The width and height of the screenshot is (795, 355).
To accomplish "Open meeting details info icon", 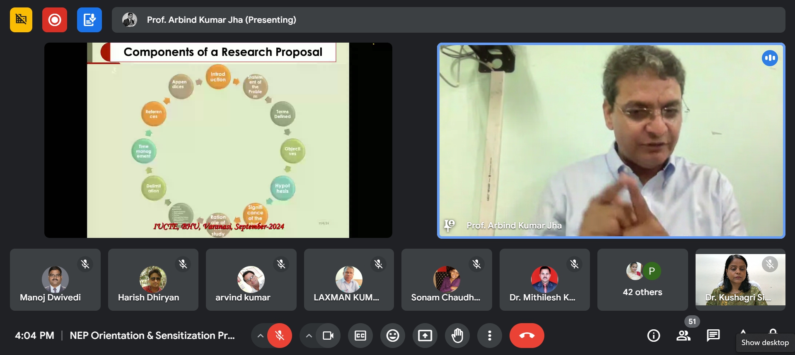I will (654, 336).
